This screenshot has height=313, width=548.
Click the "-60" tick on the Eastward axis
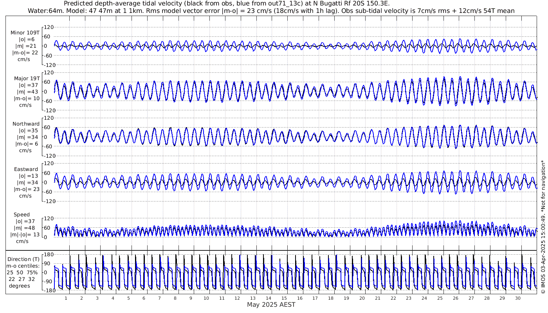click(x=49, y=192)
